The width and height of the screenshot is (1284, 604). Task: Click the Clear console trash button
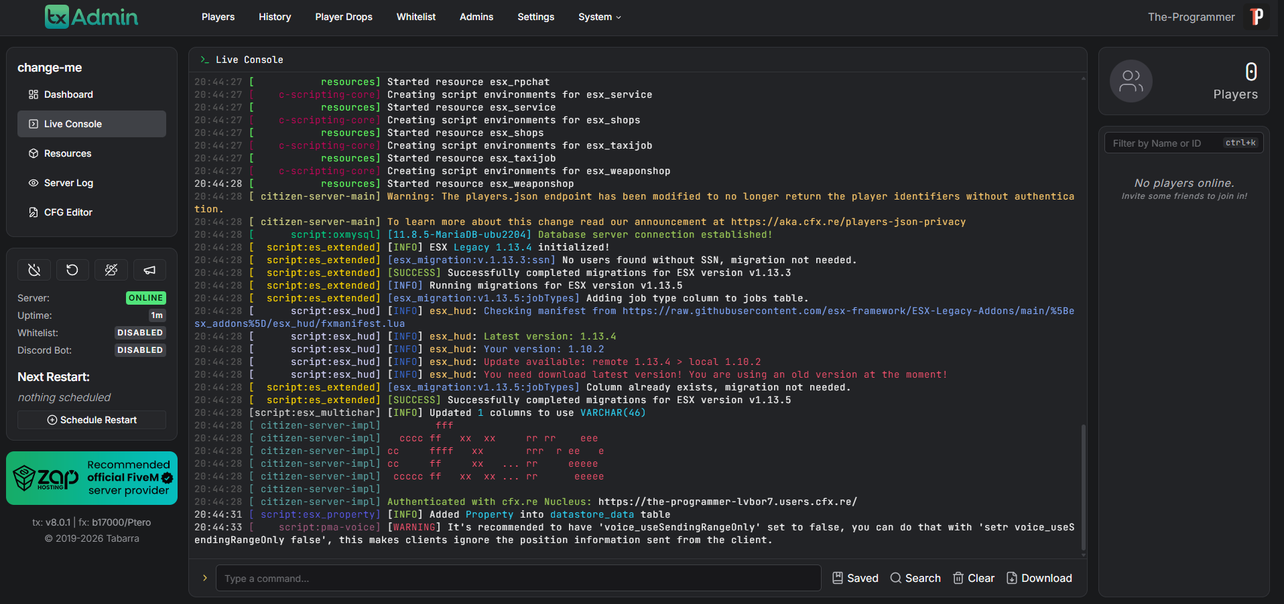click(x=974, y=578)
